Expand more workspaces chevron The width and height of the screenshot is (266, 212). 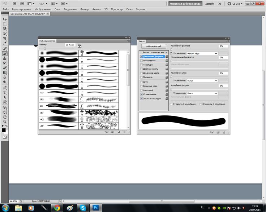tap(220, 4)
